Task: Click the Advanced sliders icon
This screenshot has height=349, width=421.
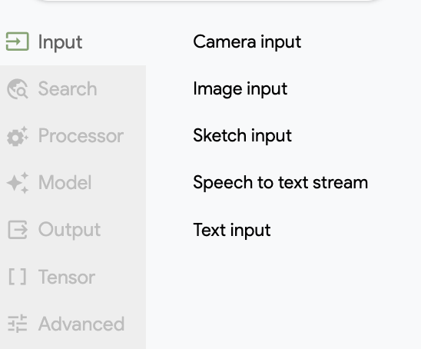Action: coord(18,324)
